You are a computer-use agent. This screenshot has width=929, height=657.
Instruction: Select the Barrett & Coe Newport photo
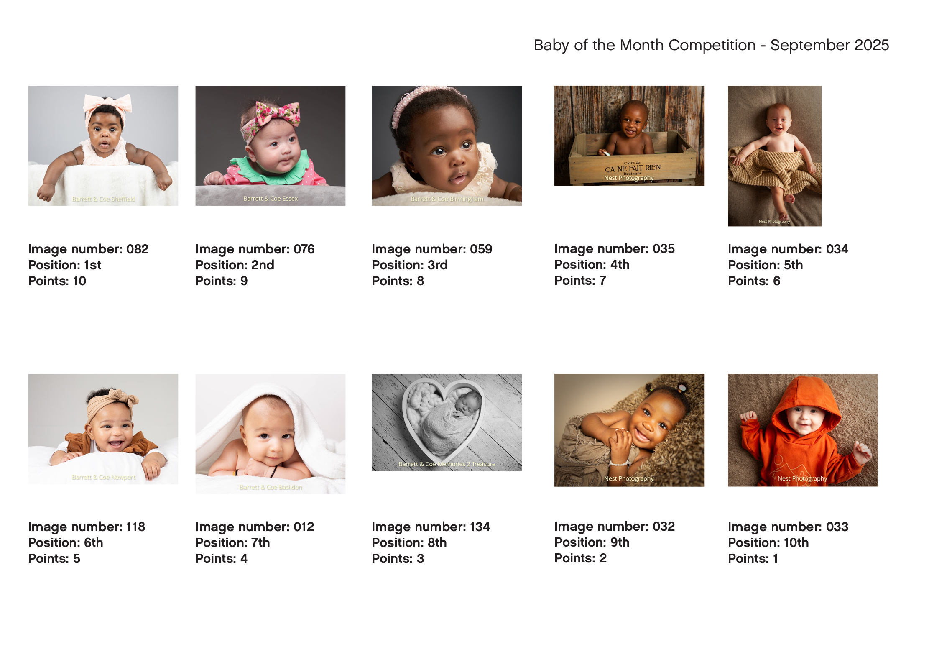[103, 429]
